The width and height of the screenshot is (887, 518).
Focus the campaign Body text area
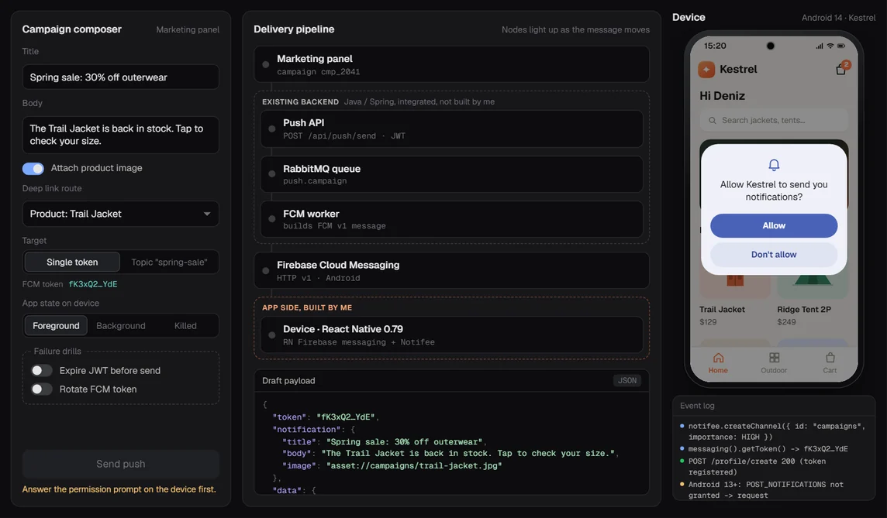(120, 135)
